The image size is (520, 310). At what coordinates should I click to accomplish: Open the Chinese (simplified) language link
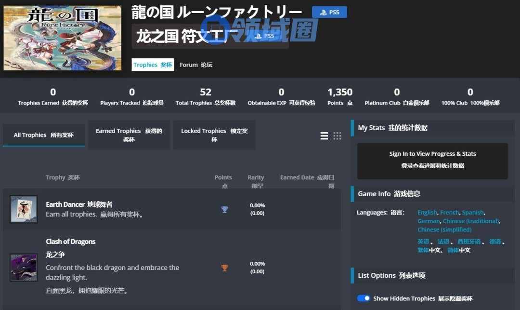444,229
